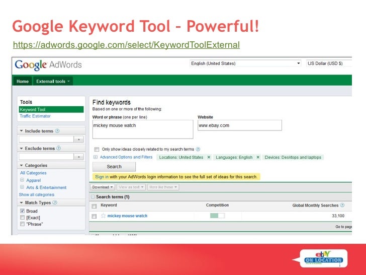Viewport: 366px width, 275px height.
Task: Expand Arts & Entertainment category plus icon
Action: point(22,187)
